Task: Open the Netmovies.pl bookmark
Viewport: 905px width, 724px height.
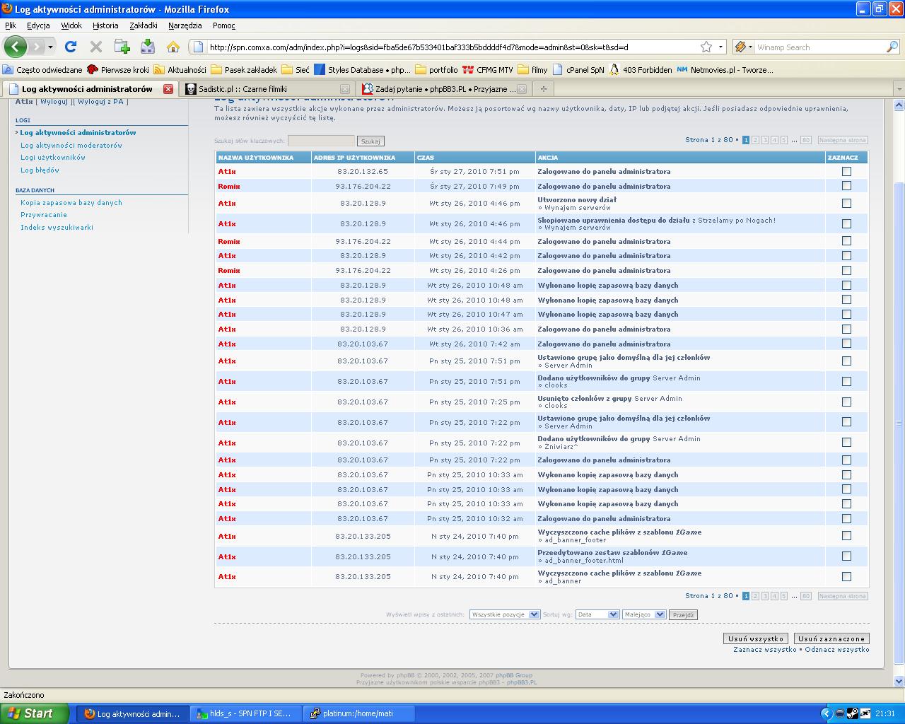Action: [725, 70]
